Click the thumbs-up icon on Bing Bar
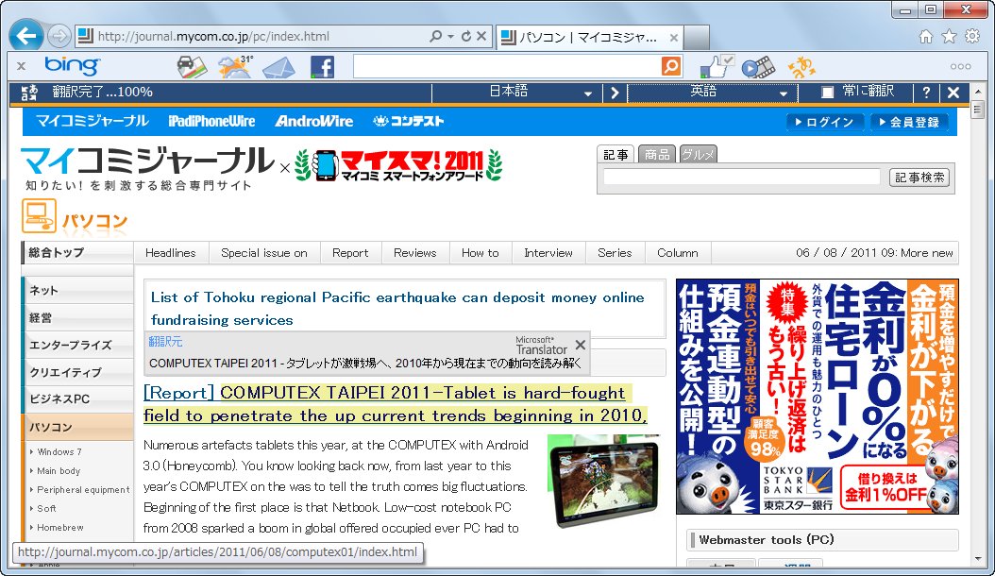 [x=717, y=66]
